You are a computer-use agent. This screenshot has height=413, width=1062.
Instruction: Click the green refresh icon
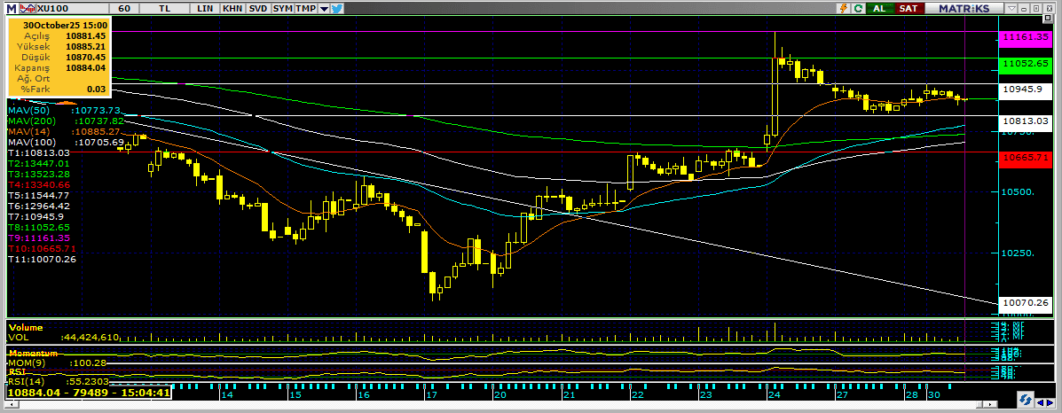858,7
